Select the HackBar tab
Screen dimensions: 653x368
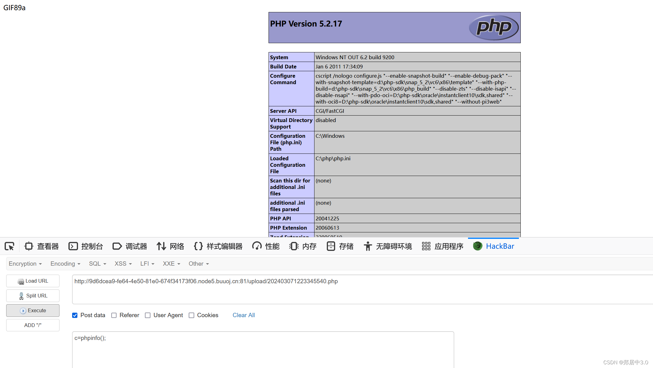pyautogui.click(x=493, y=246)
